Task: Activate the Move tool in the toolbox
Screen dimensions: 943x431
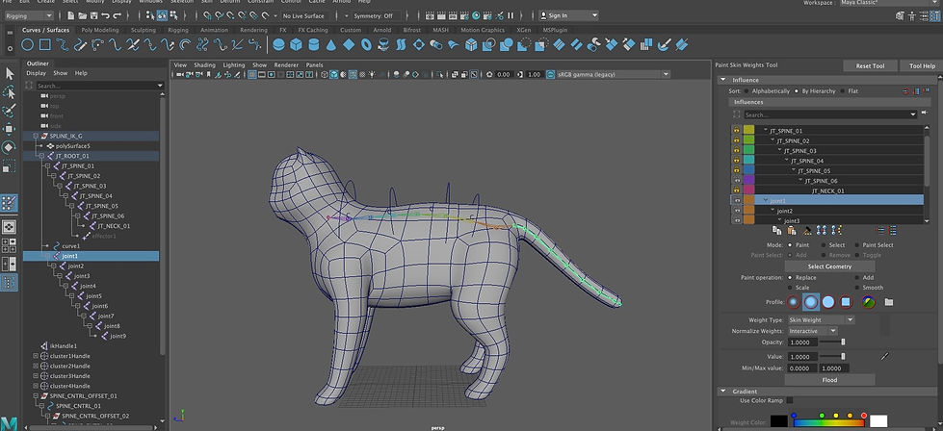Action: coord(10,129)
